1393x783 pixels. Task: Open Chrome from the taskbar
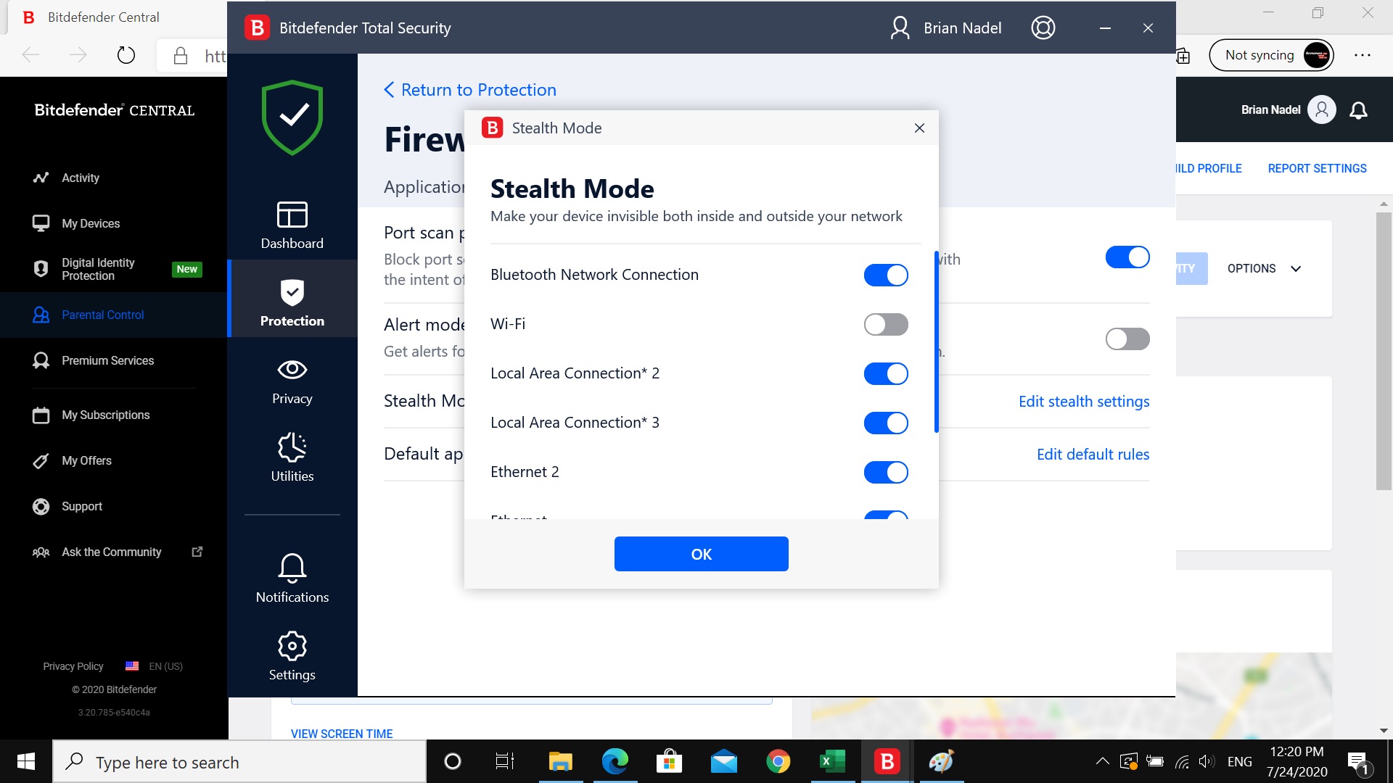(778, 761)
